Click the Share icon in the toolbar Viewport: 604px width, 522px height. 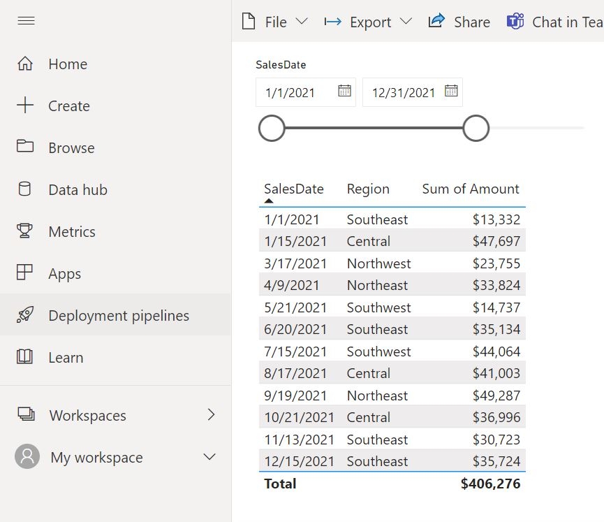[436, 20]
